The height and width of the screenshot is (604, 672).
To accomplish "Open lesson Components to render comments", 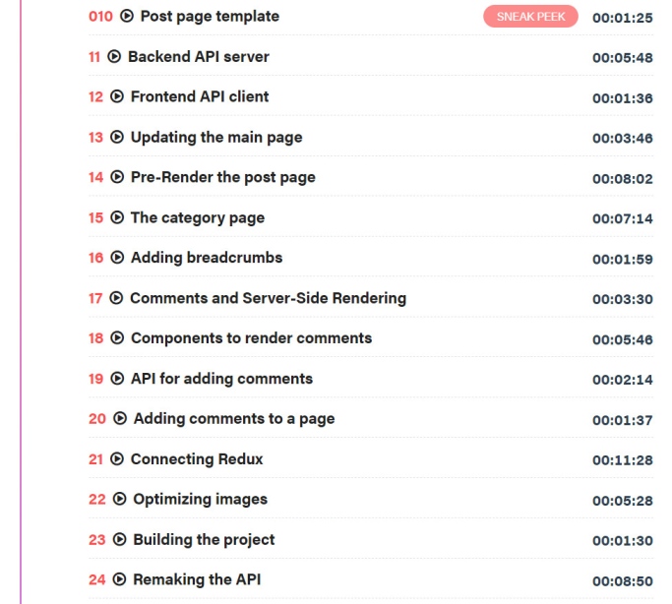I will [x=252, y=338].
